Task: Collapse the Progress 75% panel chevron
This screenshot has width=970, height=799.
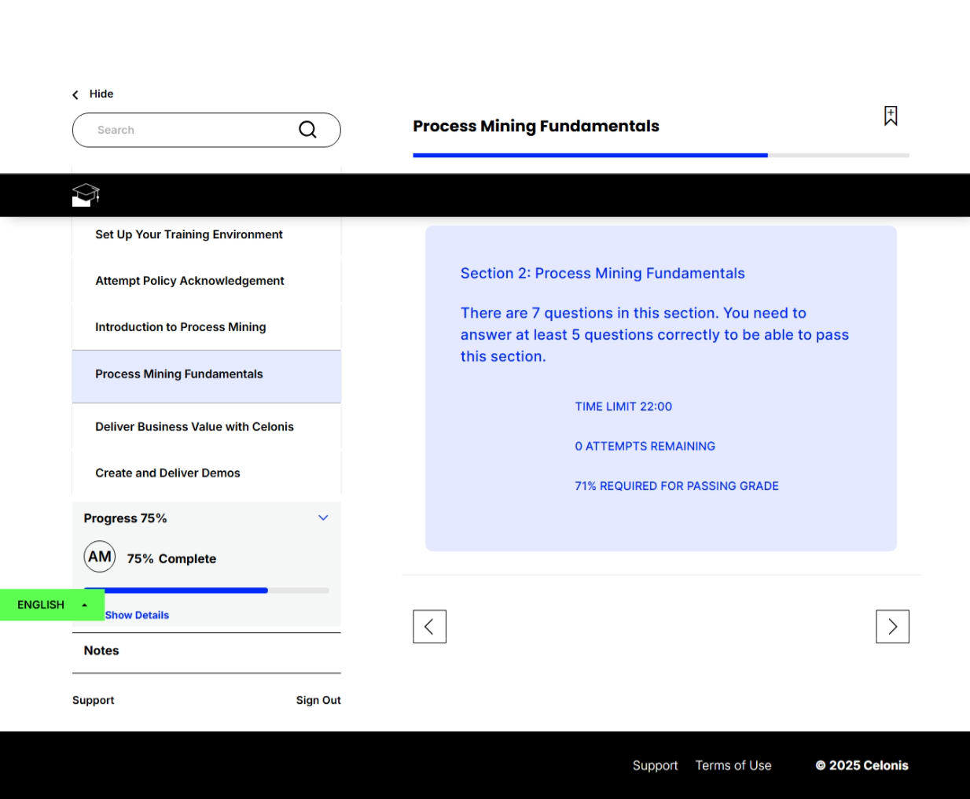Action: pyautogui.click(x=323, y=517)
